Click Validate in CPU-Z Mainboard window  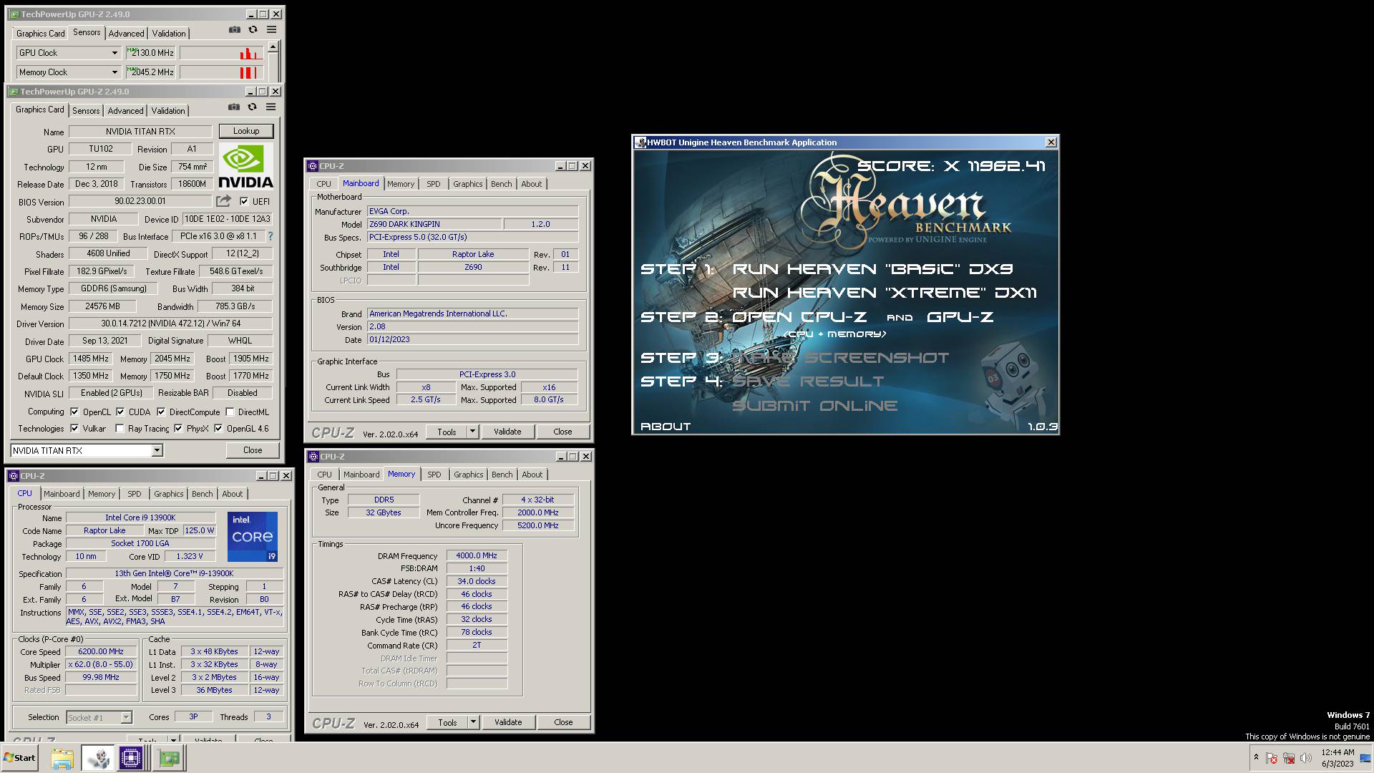tap(507, 432)
